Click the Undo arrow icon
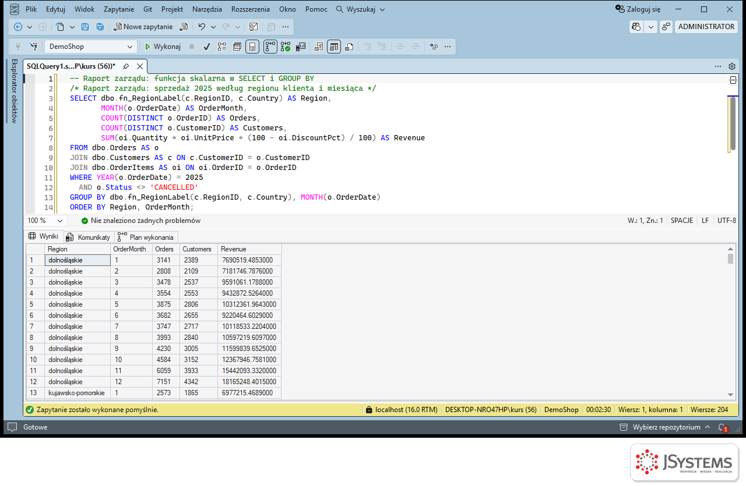This screenshot has width=746, height=486. (202, 27)
